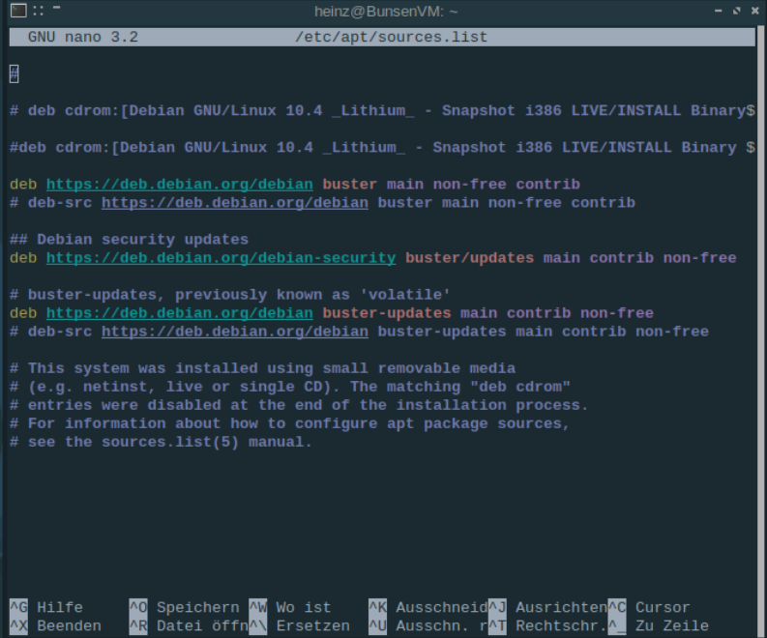The width and height of the screenshot is (767, 638).
Task: Click the heinz@BunsenVM window title
Action: pos(386,12)
